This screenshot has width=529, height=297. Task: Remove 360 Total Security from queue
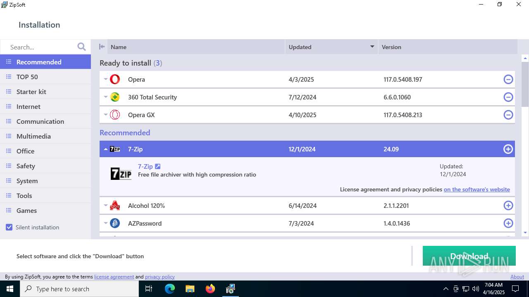[508, 97]
